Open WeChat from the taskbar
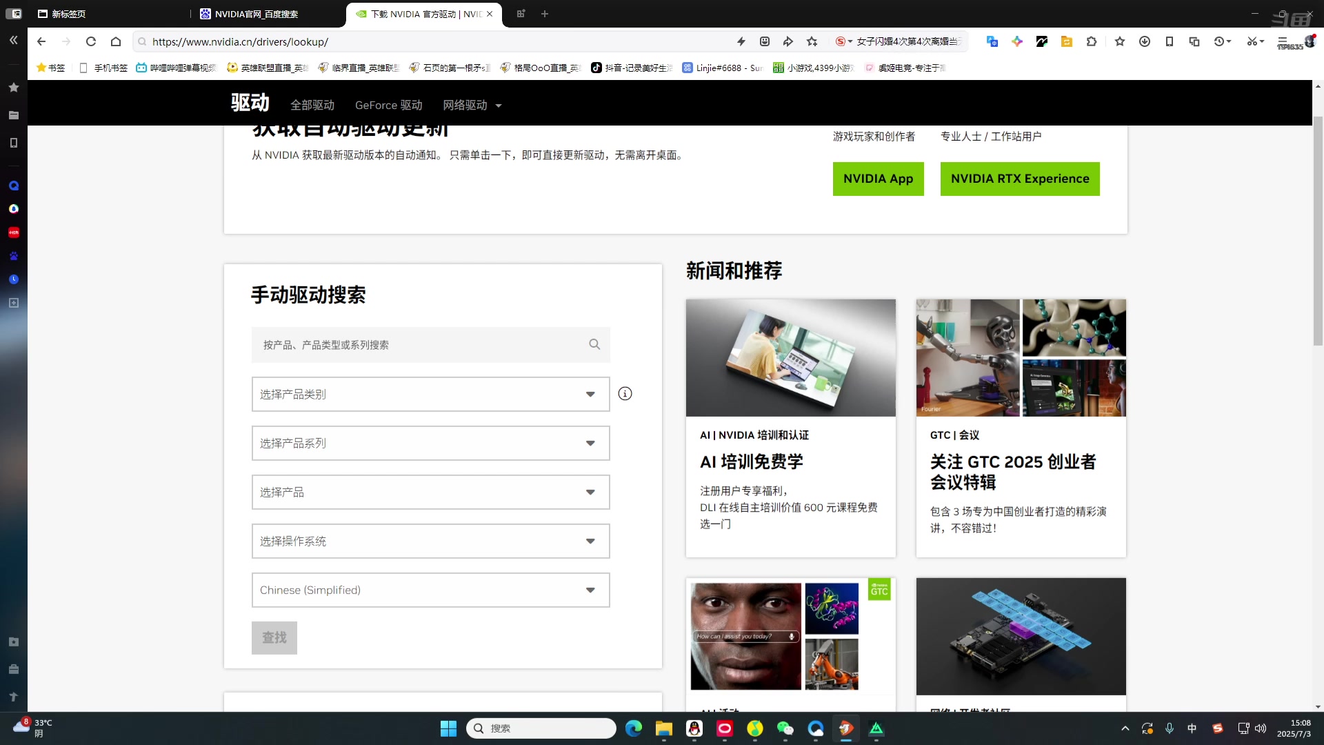 (x=785, y=728)
